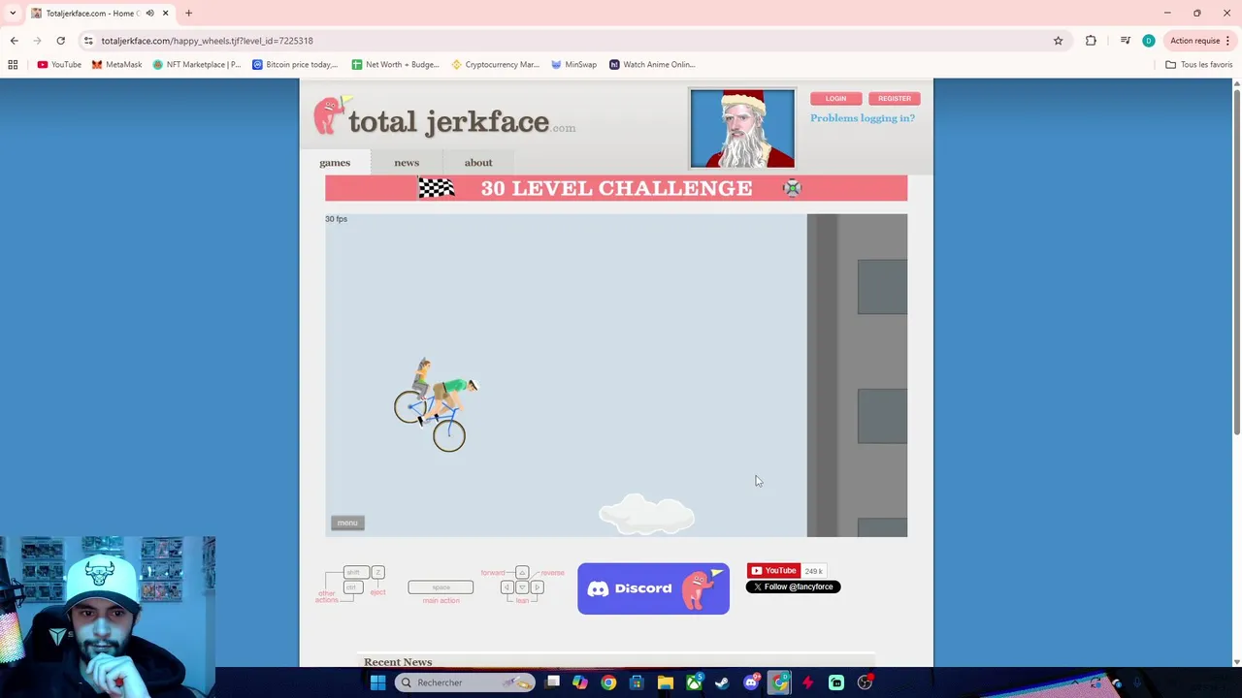This screenshot has height=698, width=1242.
Task: Open the red lightning bolt app in taskbar
Action: click(x=807, y=682)
